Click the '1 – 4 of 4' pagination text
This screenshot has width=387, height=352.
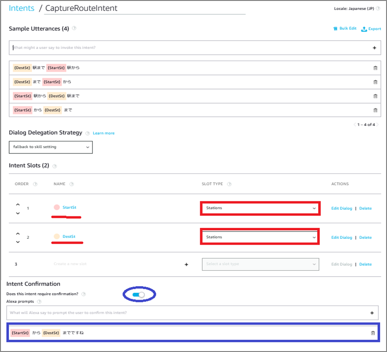tap(366, 125)
